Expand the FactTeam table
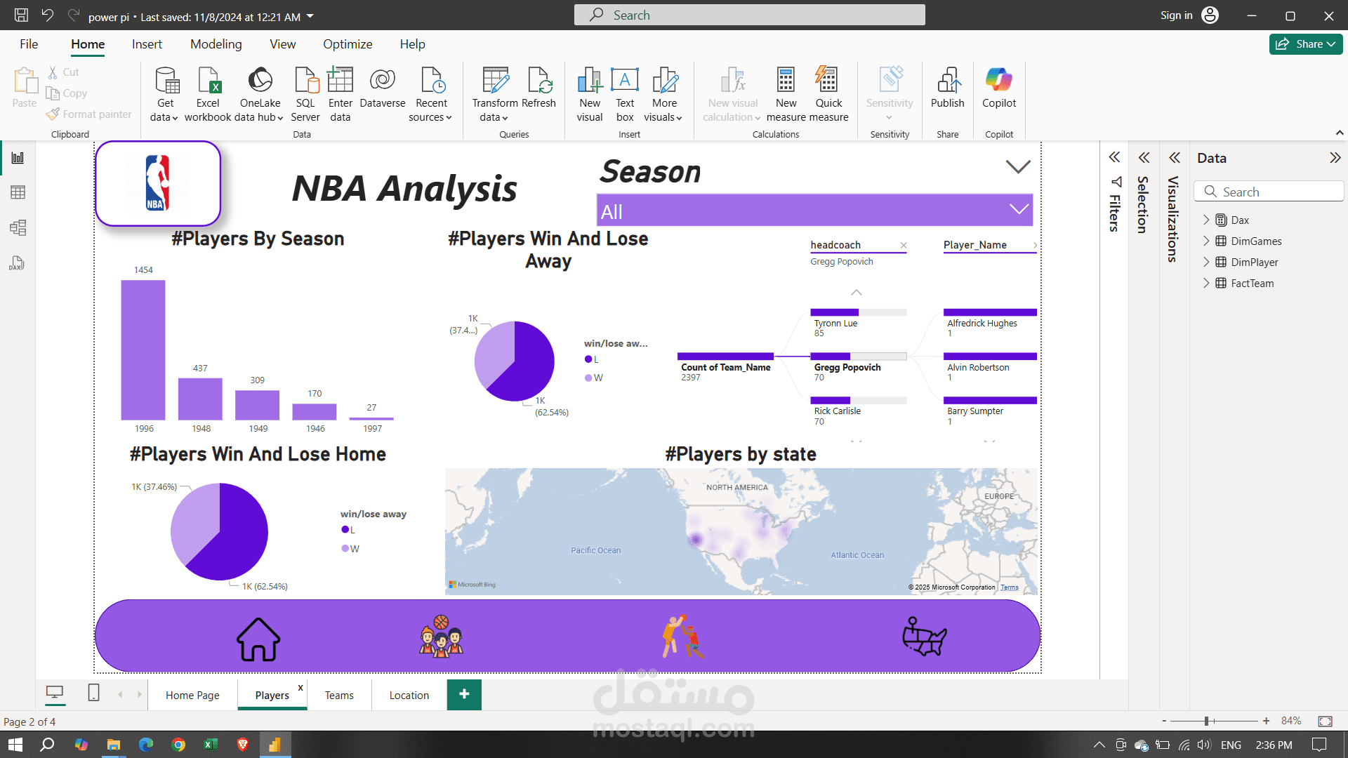Screen dimensions: 1348x758 coord(1206,284)
